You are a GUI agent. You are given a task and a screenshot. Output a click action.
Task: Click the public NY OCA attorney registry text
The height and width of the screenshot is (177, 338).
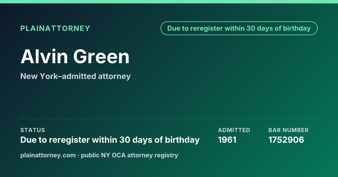pyautogui.click(x=130, y=155)
